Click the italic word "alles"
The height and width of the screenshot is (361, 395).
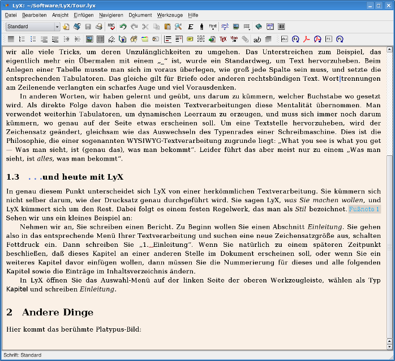45,159
